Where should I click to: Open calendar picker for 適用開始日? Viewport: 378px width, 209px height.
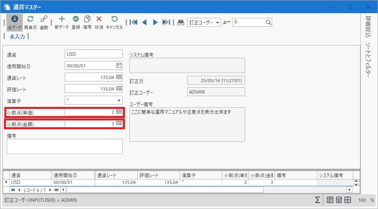click(x=119, y=65)
